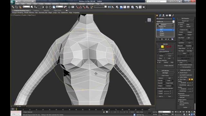The image size is (206, 116).
Task: Select the Move transform tool
Action: point(47,7)
